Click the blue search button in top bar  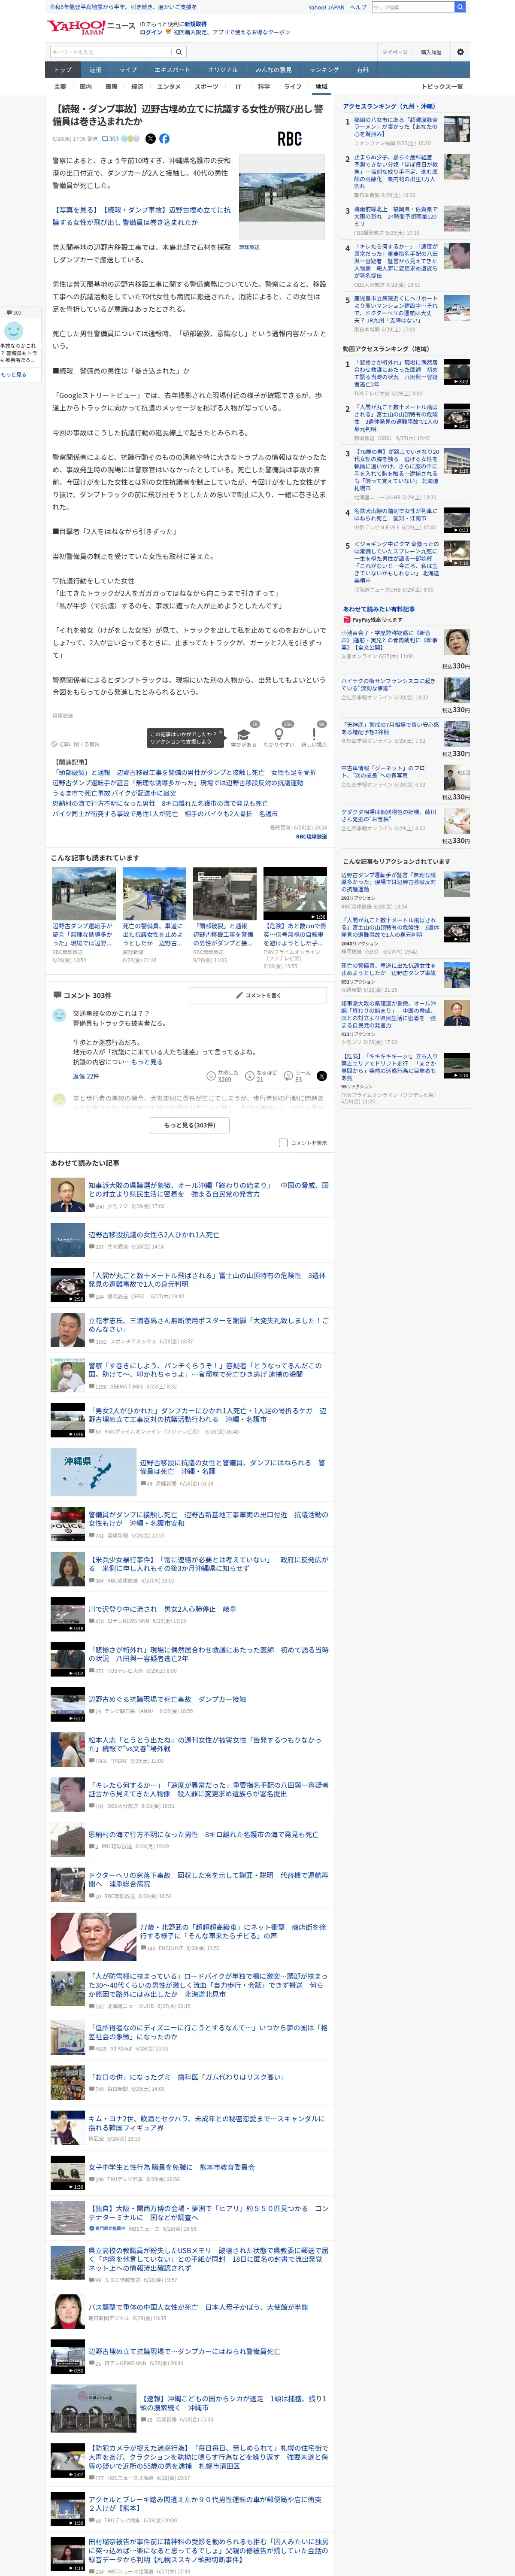tap(460, 7)
